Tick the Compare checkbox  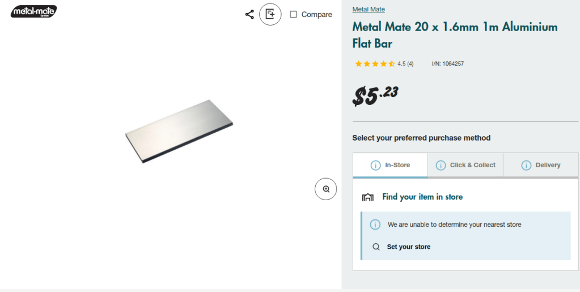coord(294,15)
